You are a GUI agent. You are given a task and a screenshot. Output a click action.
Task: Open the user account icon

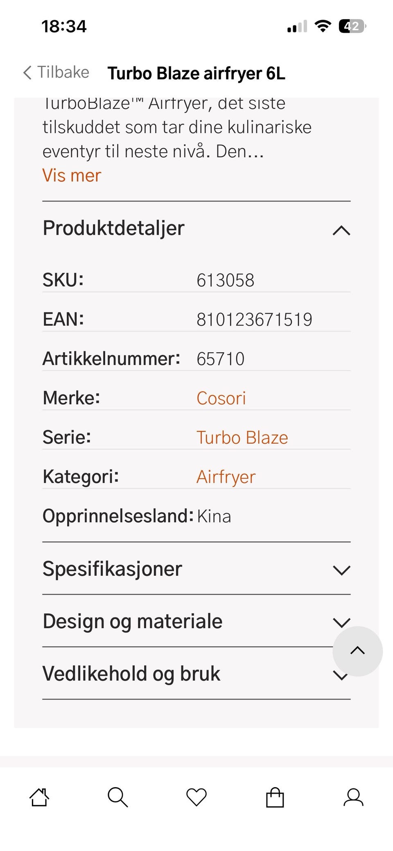353,797
